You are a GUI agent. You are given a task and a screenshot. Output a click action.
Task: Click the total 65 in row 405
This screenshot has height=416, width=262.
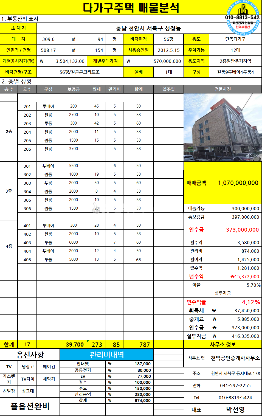tap(139, 260)
